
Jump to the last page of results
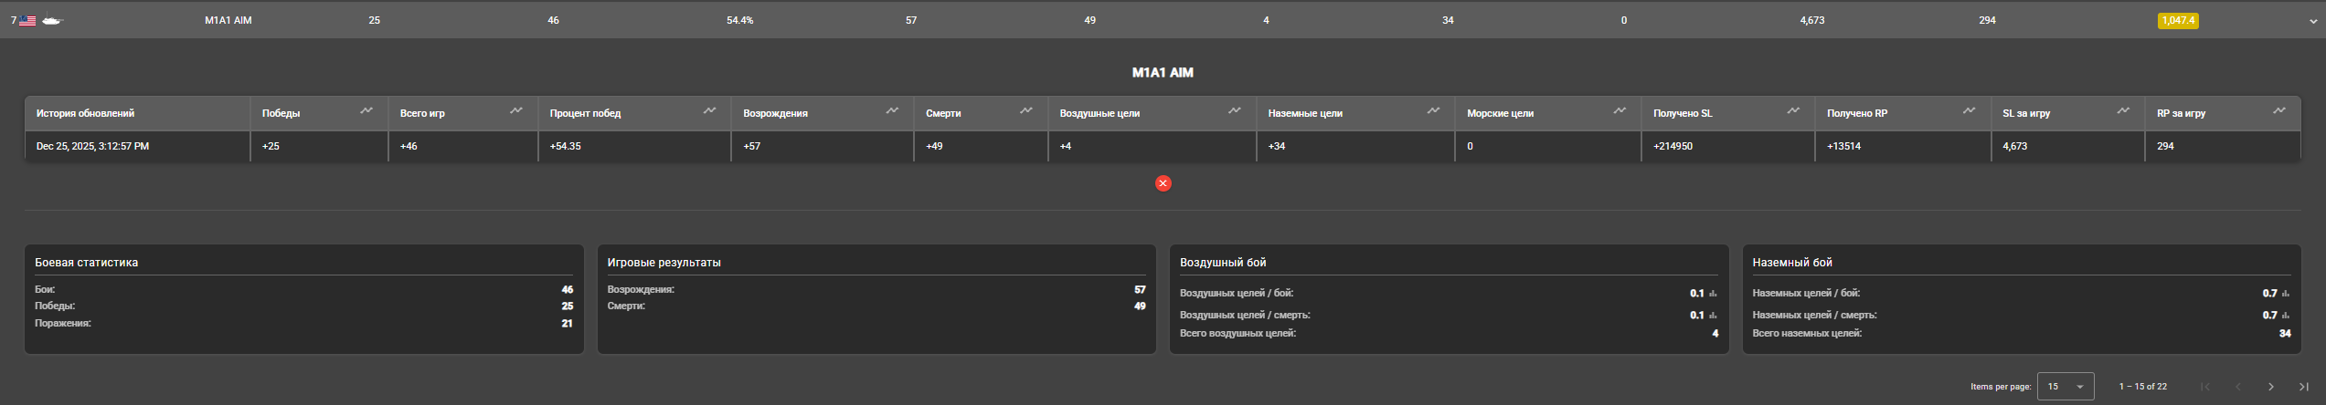pyautogui.click(x=2303, y=387)
